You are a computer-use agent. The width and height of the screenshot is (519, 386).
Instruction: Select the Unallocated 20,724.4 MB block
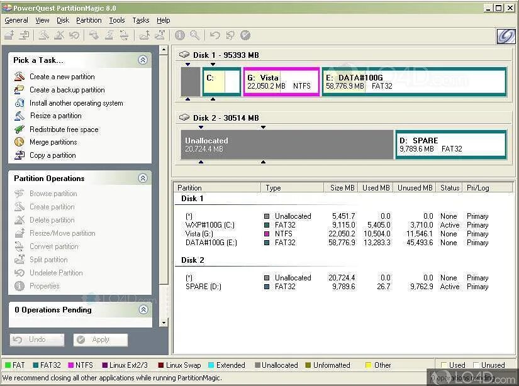287,145
